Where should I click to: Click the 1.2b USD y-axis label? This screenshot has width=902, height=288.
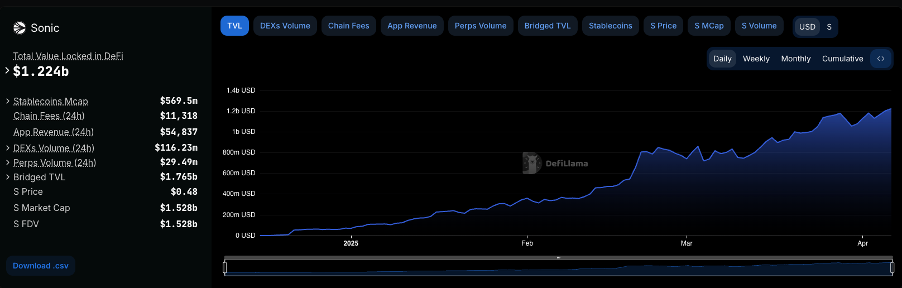241,111
